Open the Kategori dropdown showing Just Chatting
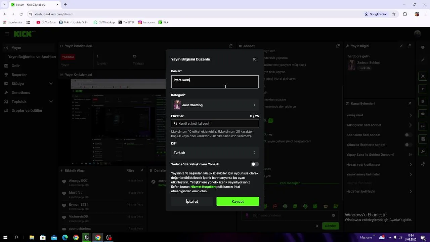Screen dimensions: 430x242 [x=215, y=105]
